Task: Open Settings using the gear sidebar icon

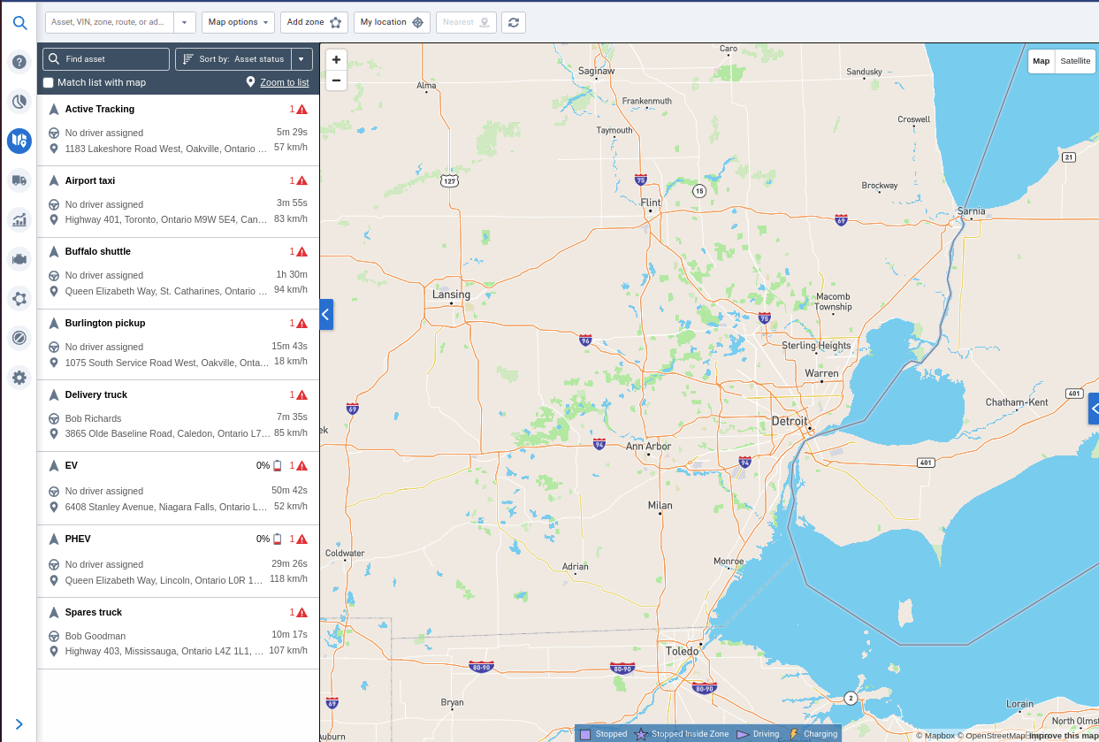Action: [19, 378]
